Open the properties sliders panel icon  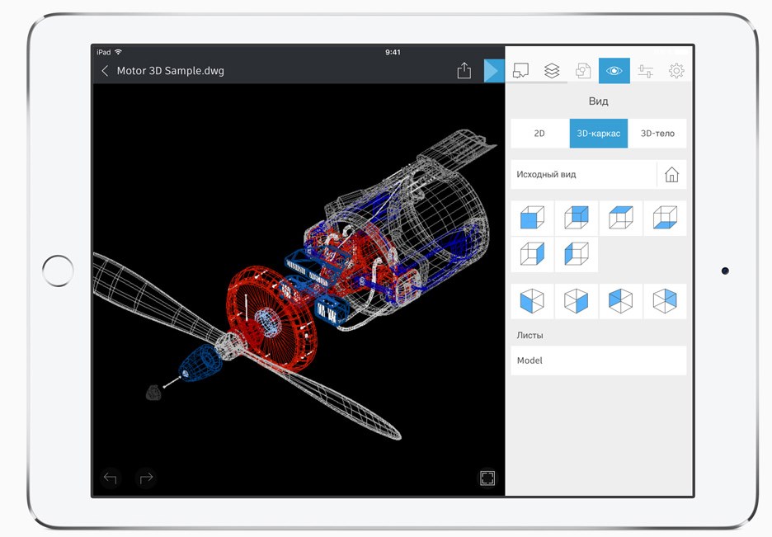coord(646,71)
